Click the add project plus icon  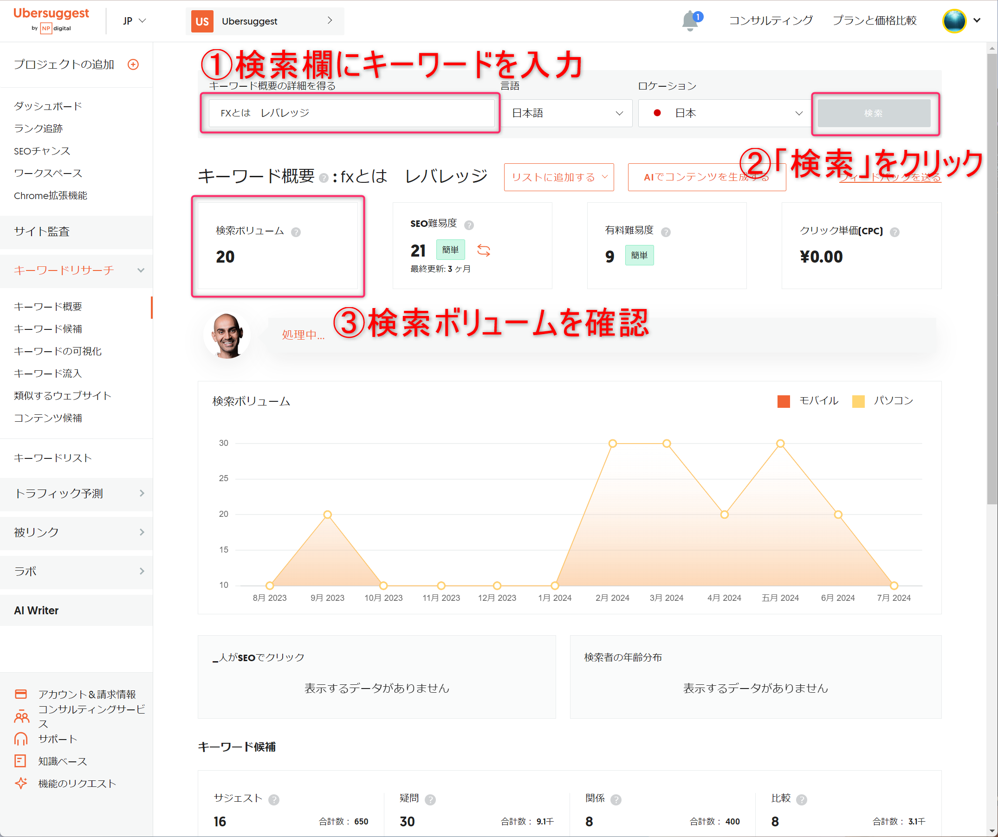click(x=133, y=64)
